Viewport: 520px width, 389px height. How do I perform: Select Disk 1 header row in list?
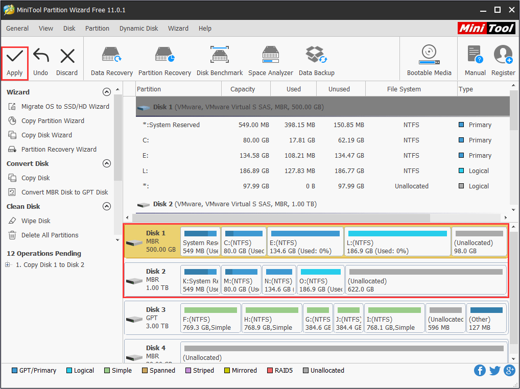pos(323,107)
